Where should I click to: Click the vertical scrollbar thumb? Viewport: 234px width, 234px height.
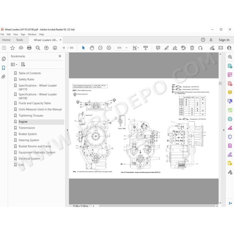220,83
